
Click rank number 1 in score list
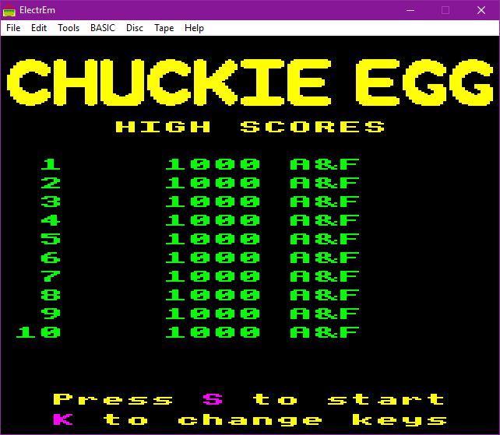click(51, 164)
